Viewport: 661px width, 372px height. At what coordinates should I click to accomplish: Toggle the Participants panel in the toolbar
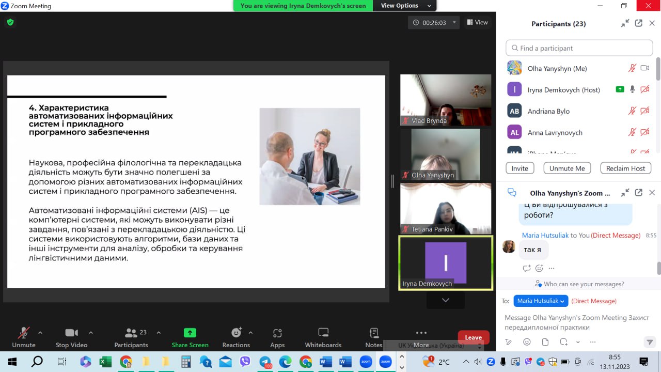pos(131,333)
